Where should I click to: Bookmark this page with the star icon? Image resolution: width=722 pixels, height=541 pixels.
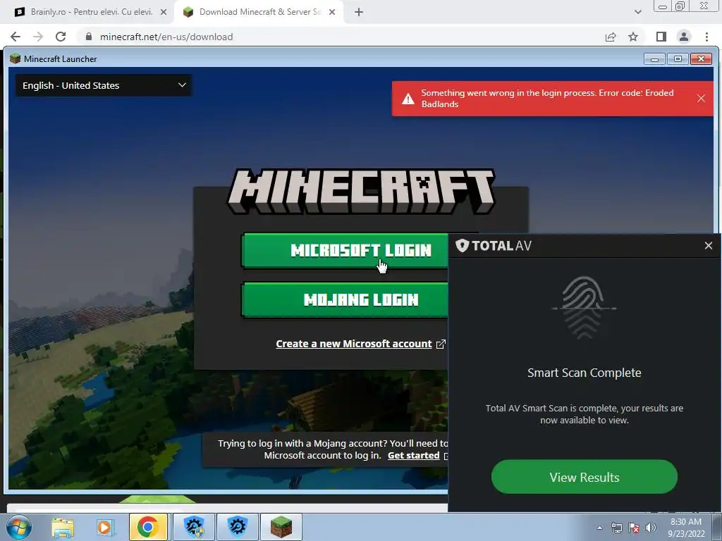click(633, 37)
